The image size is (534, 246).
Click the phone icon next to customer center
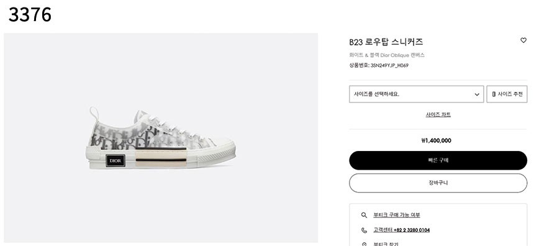tap(364, 230)
